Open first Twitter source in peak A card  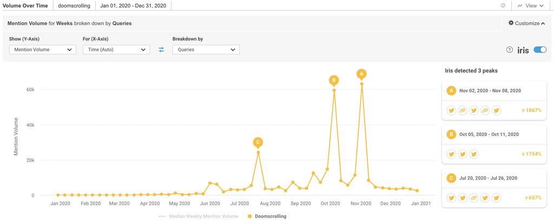click(x=451, y=111)
